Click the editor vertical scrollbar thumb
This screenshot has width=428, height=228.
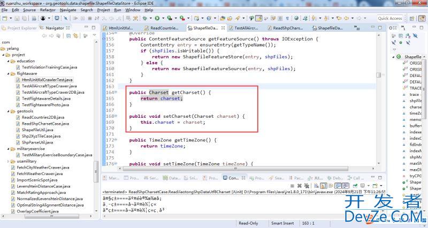[x=378, y=75]
